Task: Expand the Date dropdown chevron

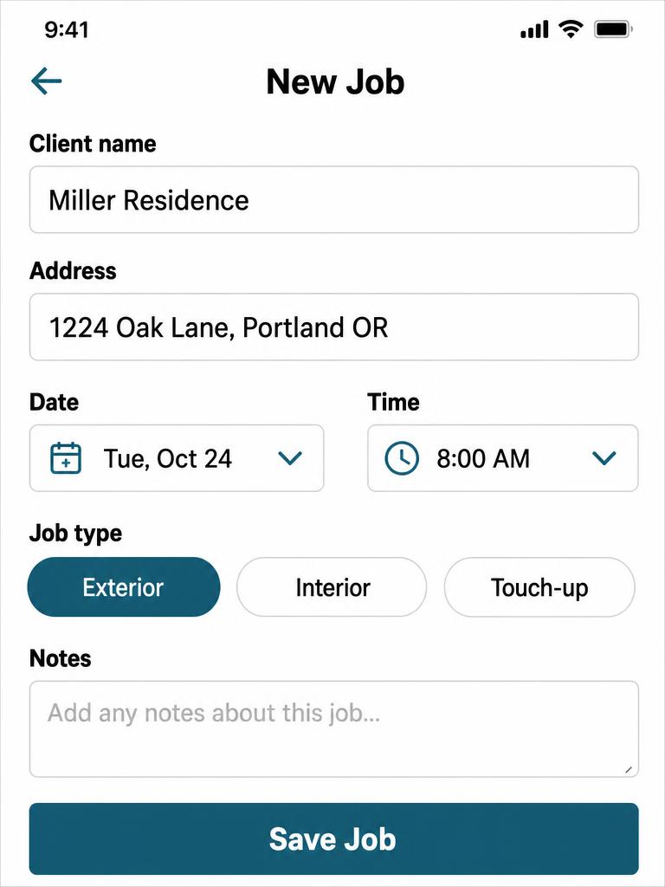Action: click(x=291, y=457)
